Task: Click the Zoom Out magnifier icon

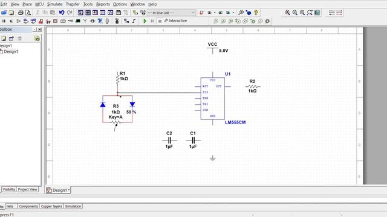Action: [x=294, y=13]
